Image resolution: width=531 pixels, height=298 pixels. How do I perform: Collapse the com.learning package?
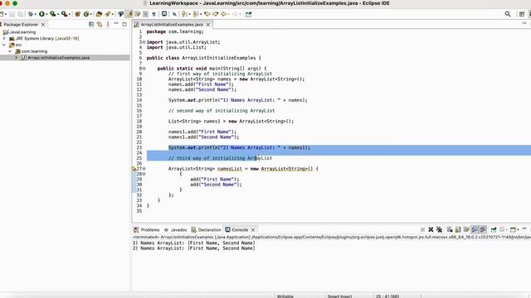[10, 51]
